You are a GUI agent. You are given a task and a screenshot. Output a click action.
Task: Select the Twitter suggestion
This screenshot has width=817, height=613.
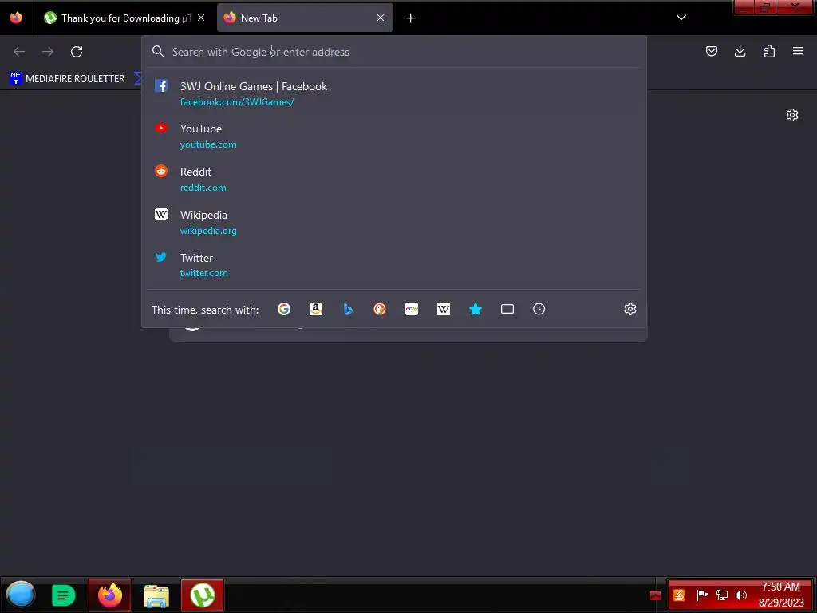394,265
